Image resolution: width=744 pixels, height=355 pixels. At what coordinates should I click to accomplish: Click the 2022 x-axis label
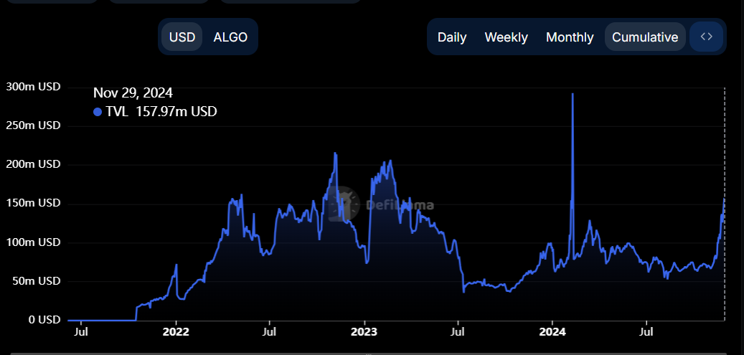pyautogui.click(x=176, y=331)
